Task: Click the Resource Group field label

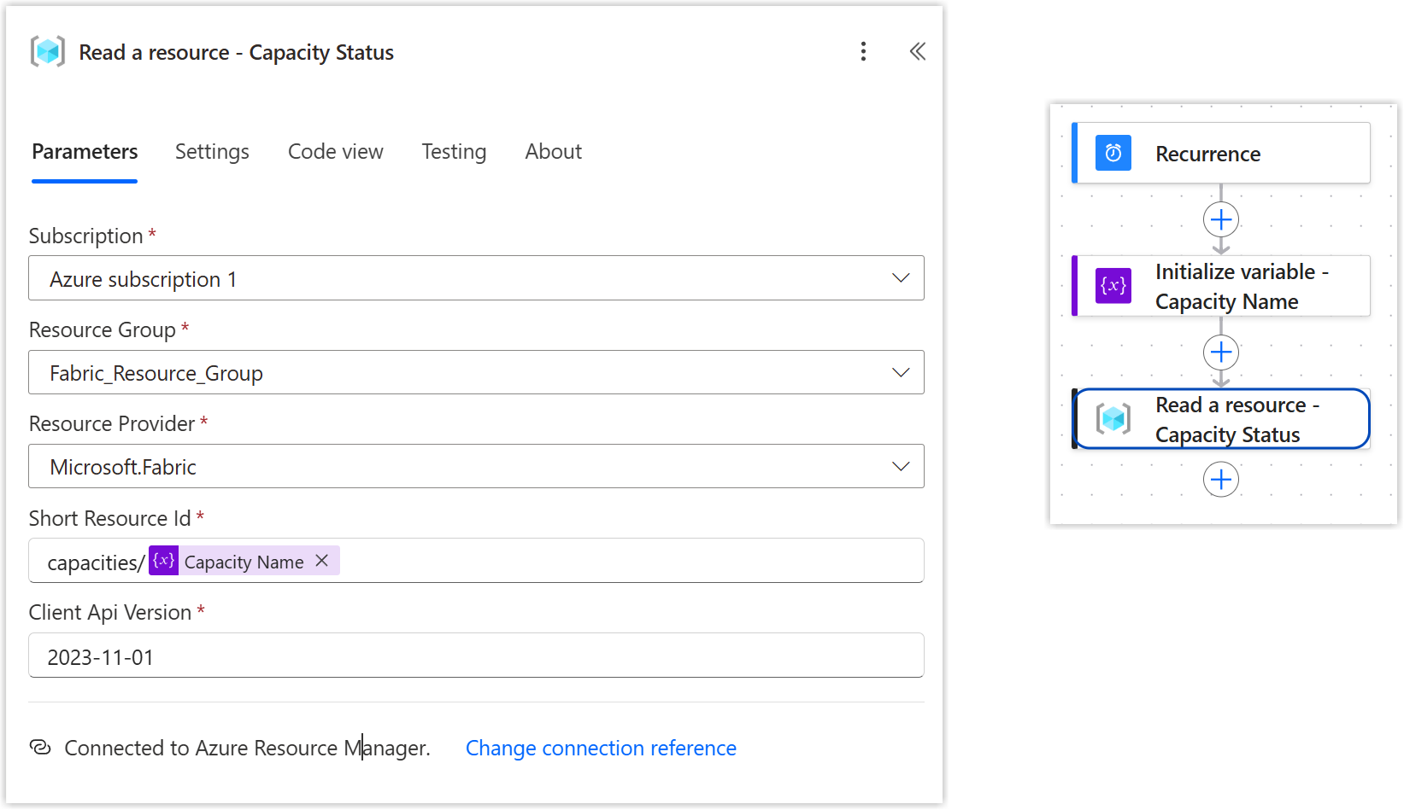Action: [x=103, y=330]
